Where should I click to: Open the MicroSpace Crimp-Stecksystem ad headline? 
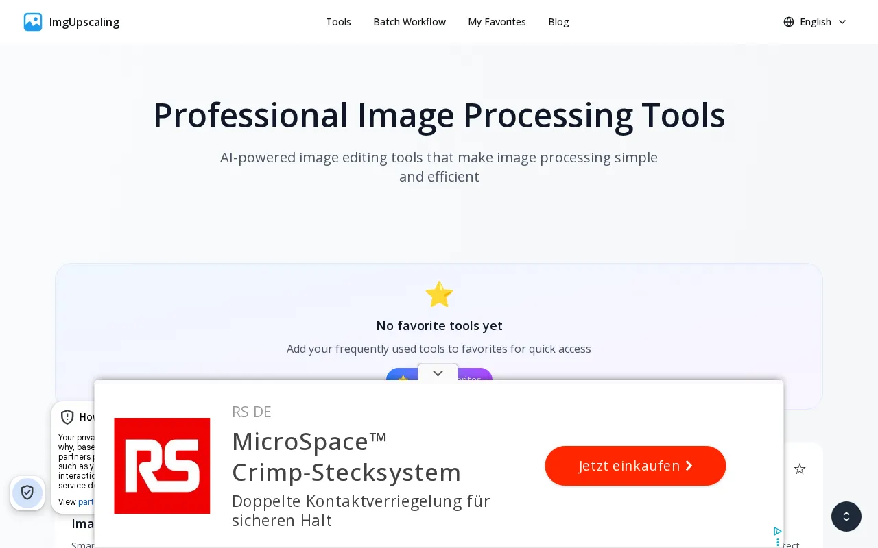tap(346, 457)
